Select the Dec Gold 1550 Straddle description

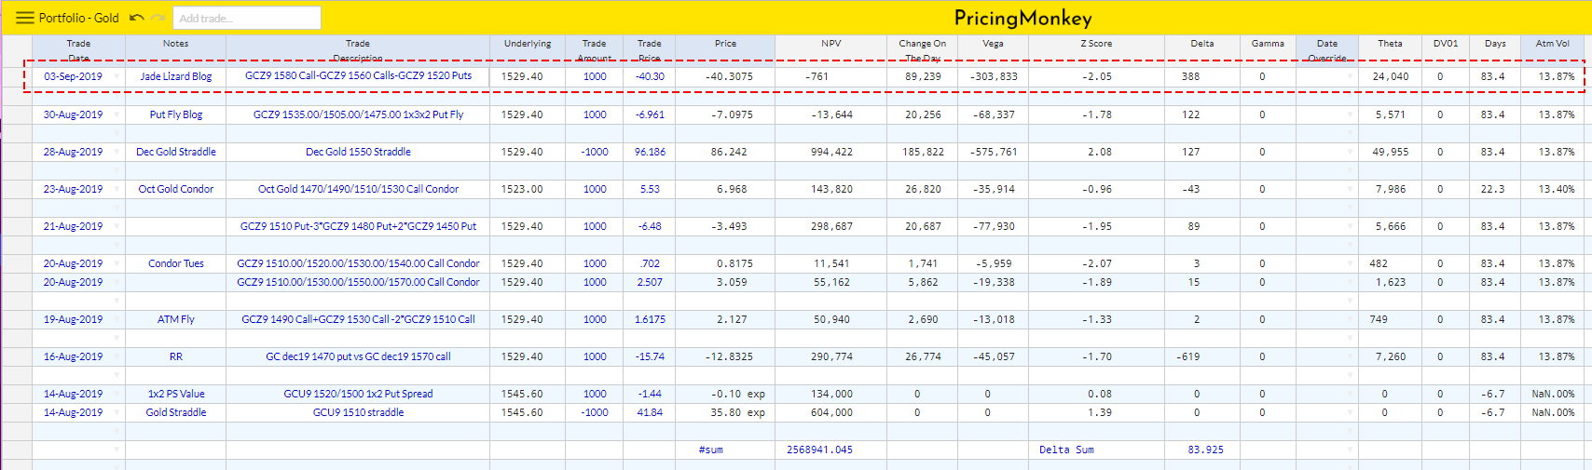click(x=358, y=152)
